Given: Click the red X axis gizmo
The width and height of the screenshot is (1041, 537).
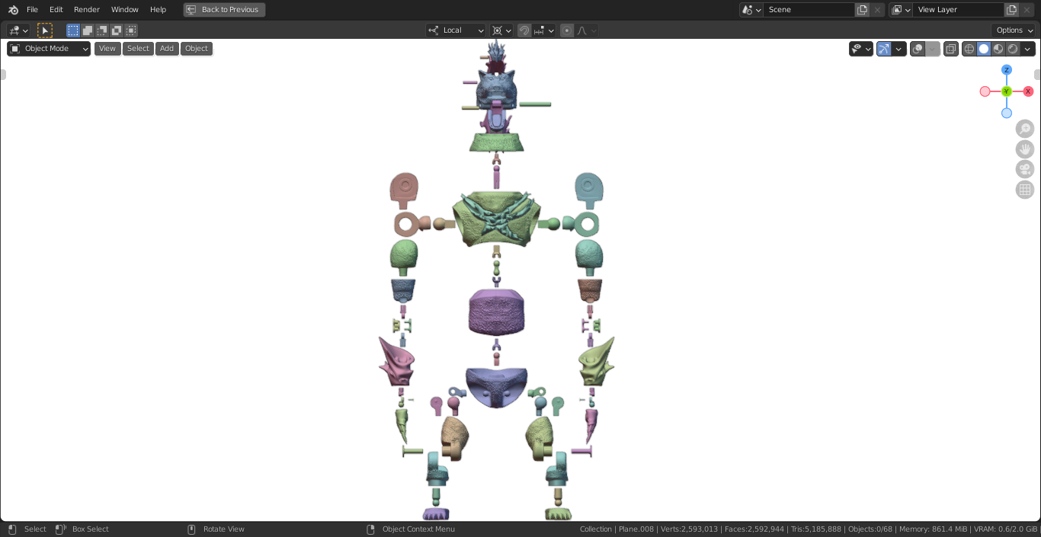Looking at the screenshot, I should 1028,91.
